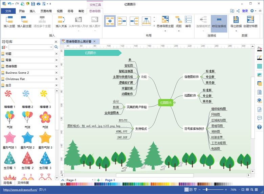Open the hyperlink globe icon in right sidebar
Image resolution: width=264 pixels, height=194 pixels.
coord(260,101)
